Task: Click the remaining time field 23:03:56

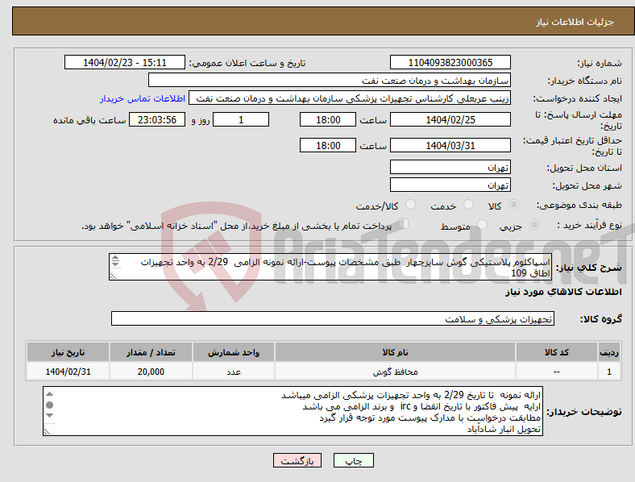Action: click(x=157, y=119)
